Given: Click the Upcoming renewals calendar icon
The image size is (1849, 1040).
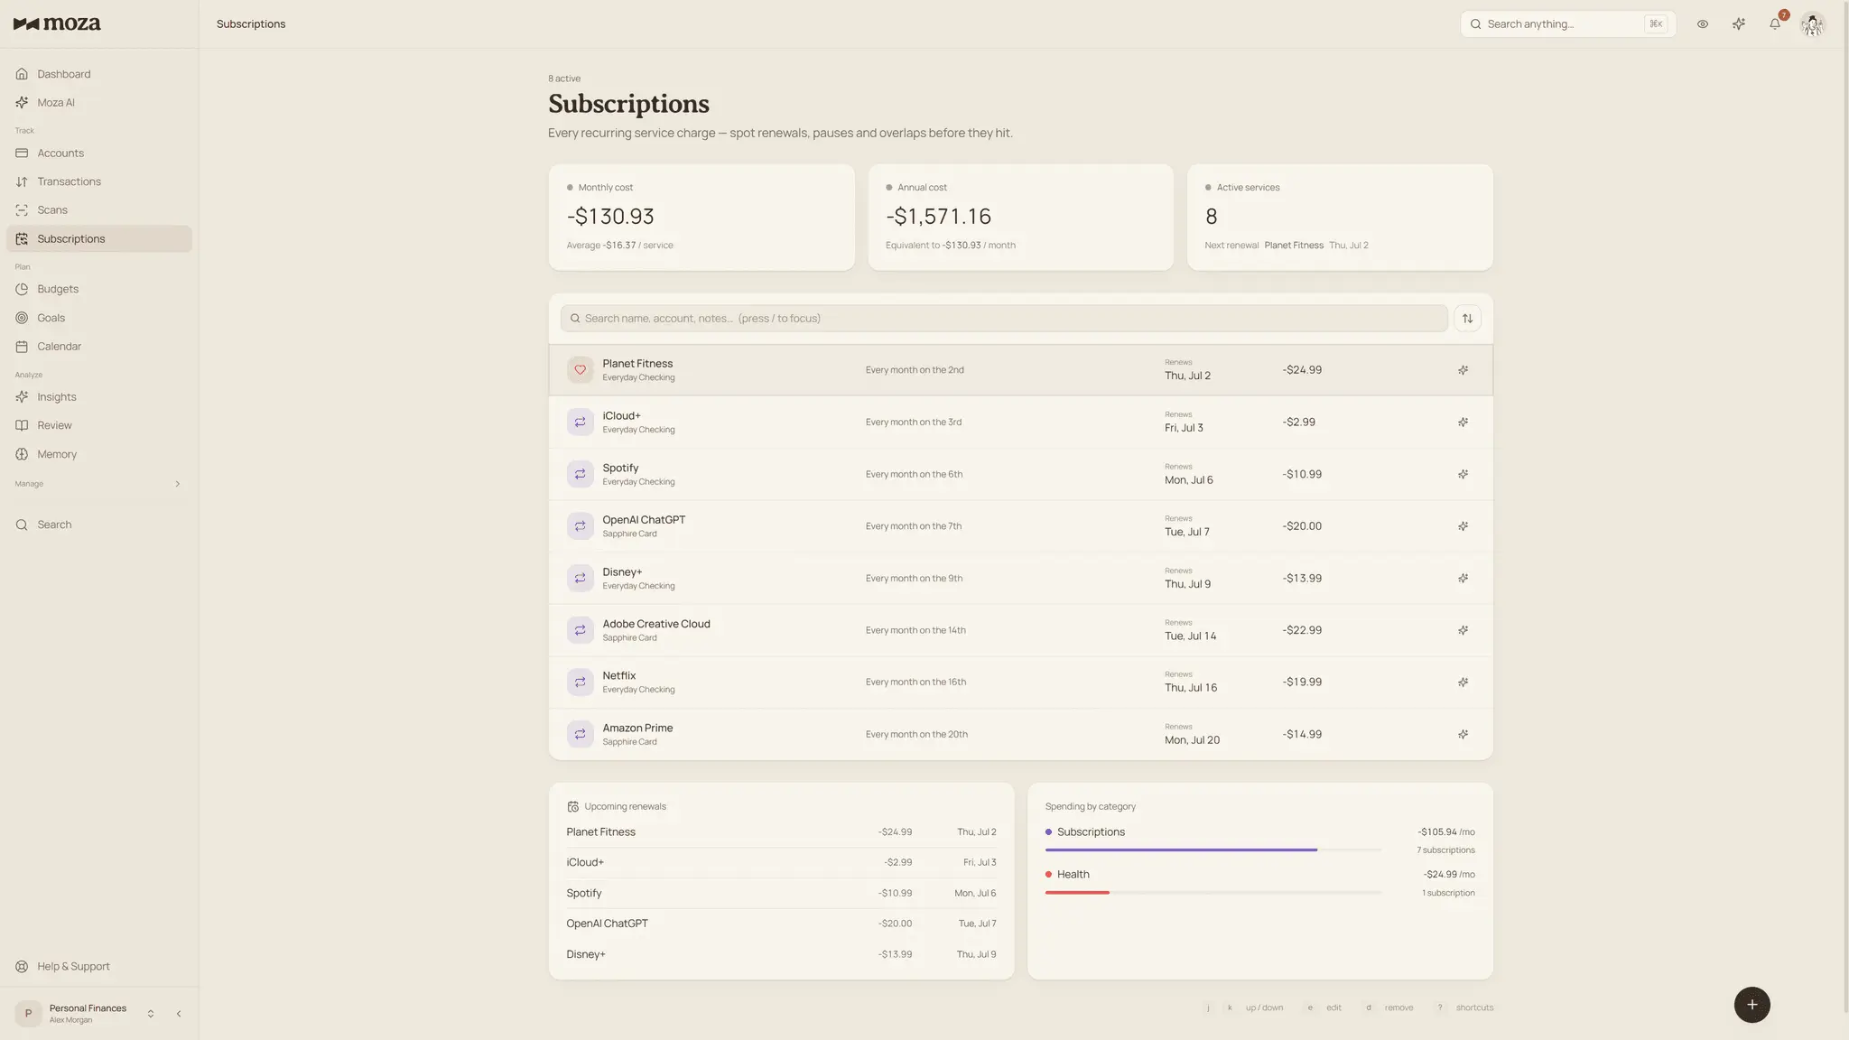Looking at the screenshot, I should (x=572, y=807).
